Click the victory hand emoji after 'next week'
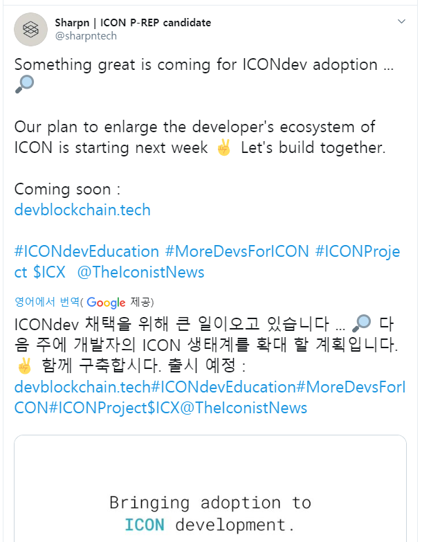This screenshot has height=542, width=422. pyautogui.click(x=223, y=147)
